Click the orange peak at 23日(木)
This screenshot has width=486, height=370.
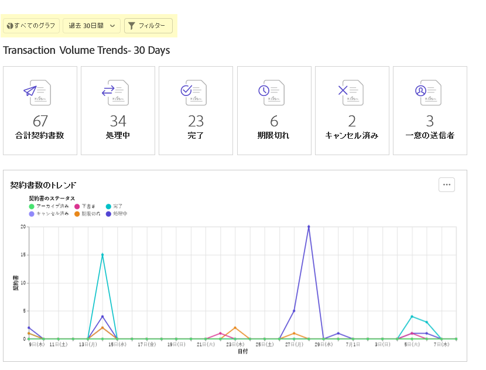point(235,327)
